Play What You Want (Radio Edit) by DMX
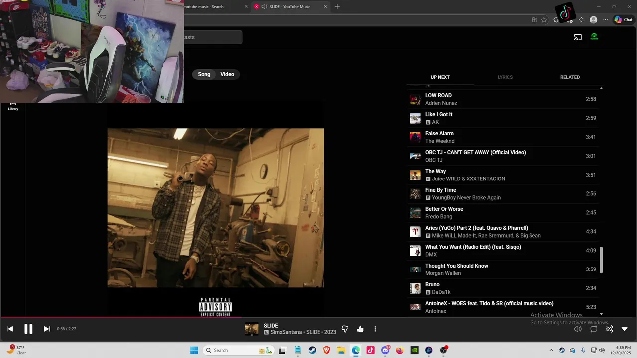The height and width of the screenshot is (358, 637). (x=503, y=251)
